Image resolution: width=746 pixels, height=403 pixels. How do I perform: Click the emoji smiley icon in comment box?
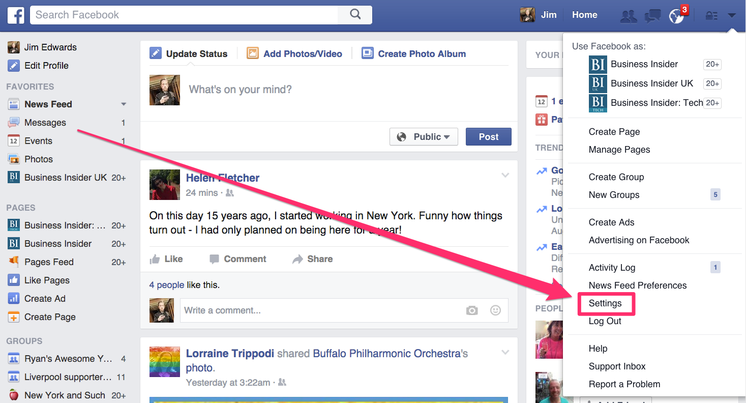pos(495,310)
